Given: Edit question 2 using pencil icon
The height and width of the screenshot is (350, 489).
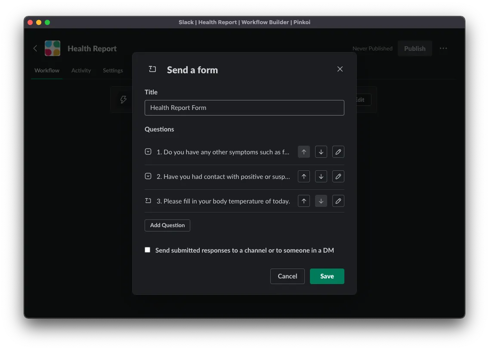Looking at the screenshot, I should [x=338, y=176].
